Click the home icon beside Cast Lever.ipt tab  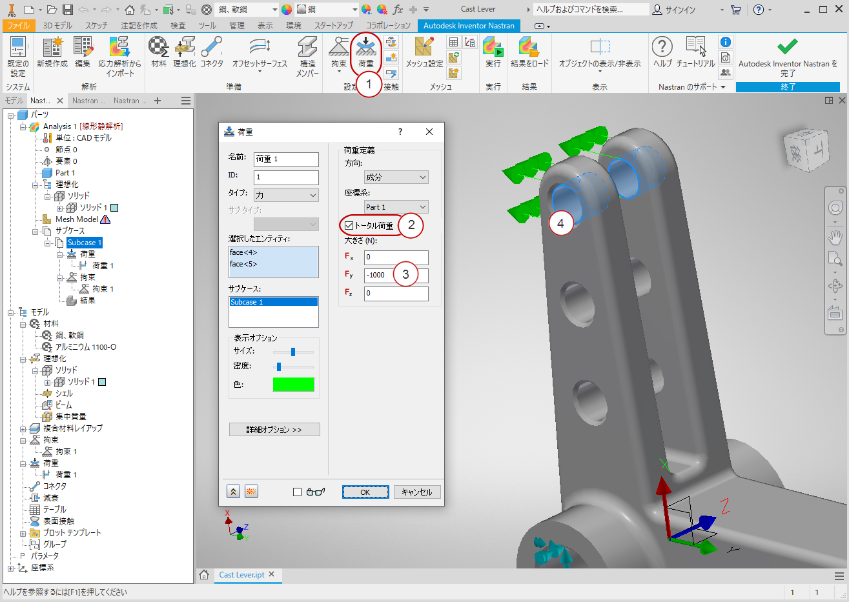(204, 575)
